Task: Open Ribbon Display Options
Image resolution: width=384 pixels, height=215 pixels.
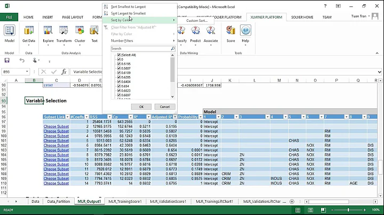Action: [338, 6]
